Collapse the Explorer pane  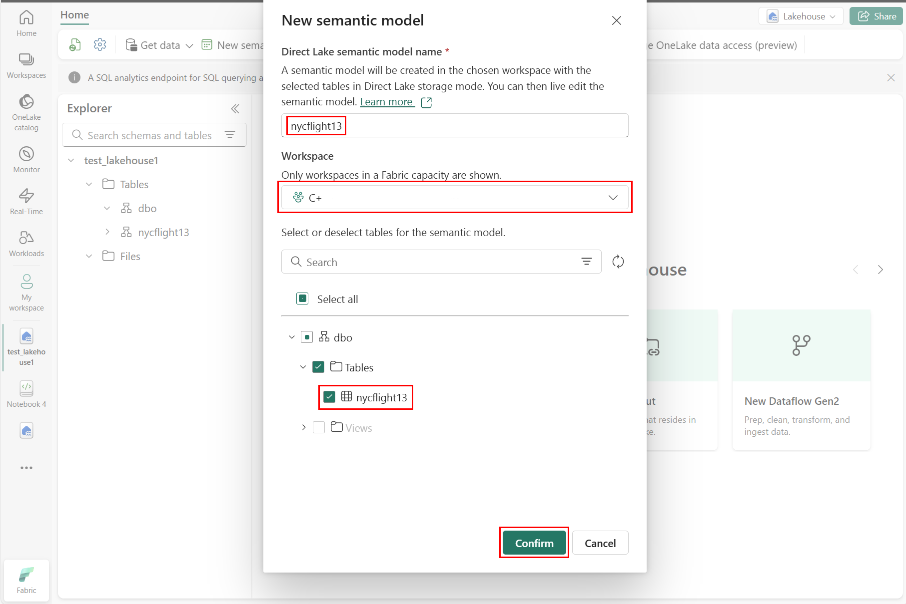point(235,109)
